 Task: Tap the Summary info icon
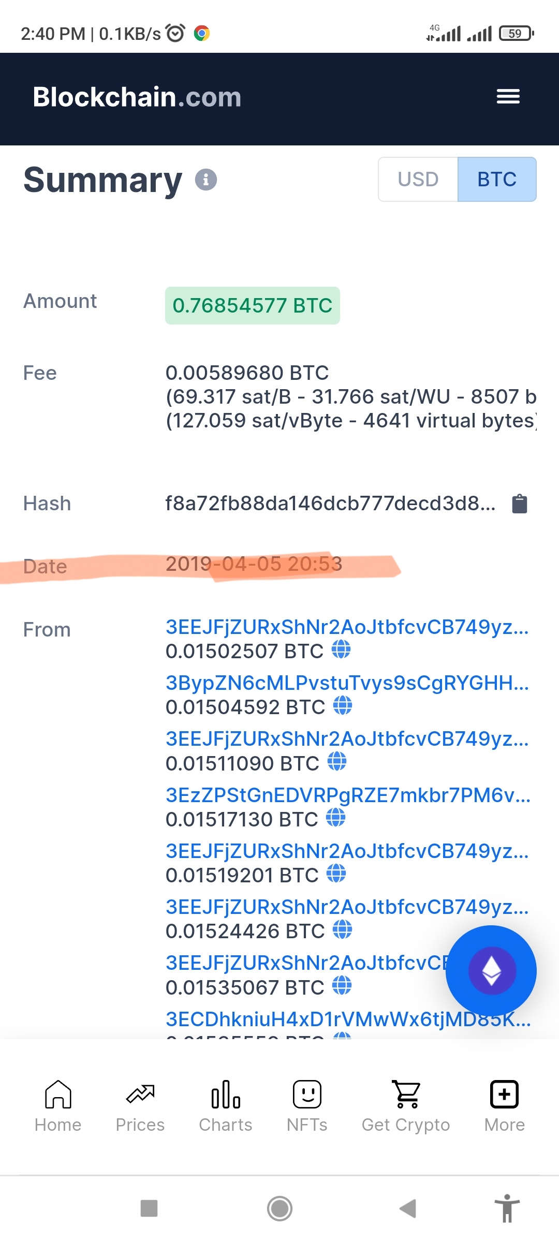coord(206,180)
